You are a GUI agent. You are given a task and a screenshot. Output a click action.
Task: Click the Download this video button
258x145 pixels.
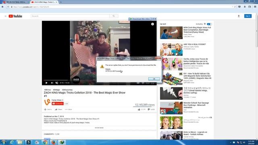[140, 19]
